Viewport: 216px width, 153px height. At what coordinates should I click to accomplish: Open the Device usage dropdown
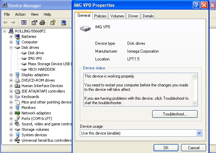(199, 133)
